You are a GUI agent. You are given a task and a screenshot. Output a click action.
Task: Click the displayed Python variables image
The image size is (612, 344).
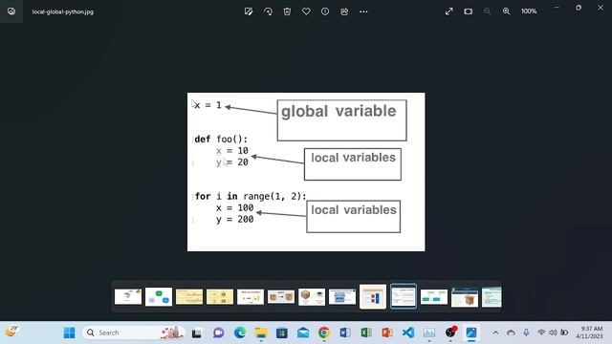[306, 172]
